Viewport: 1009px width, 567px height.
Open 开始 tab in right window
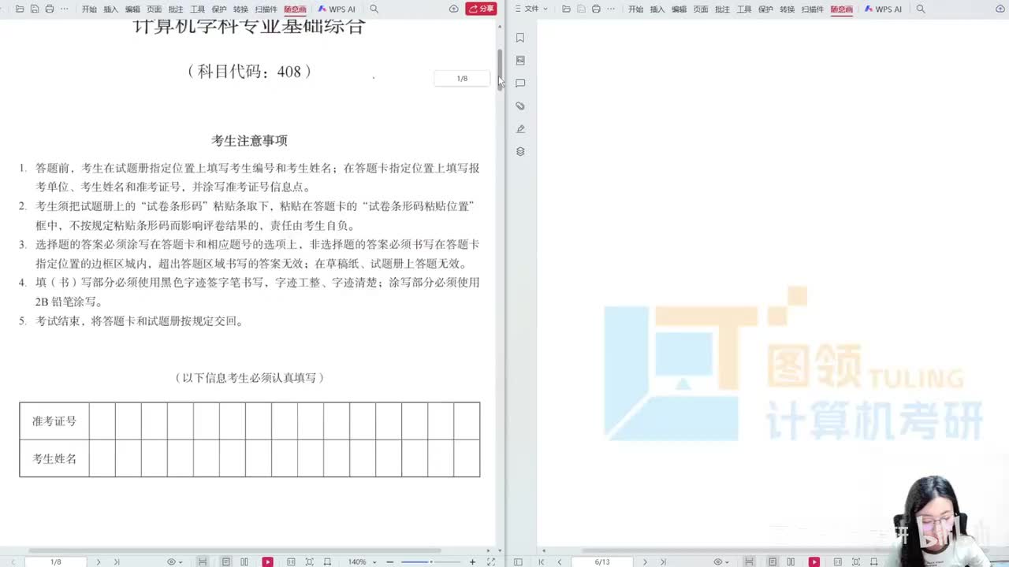(x=635, y=9)
